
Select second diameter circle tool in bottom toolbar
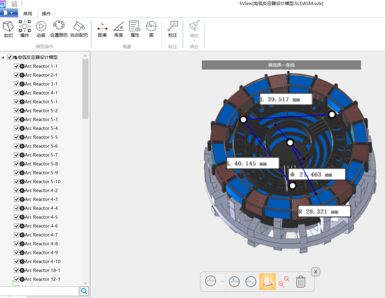point(234,282)
